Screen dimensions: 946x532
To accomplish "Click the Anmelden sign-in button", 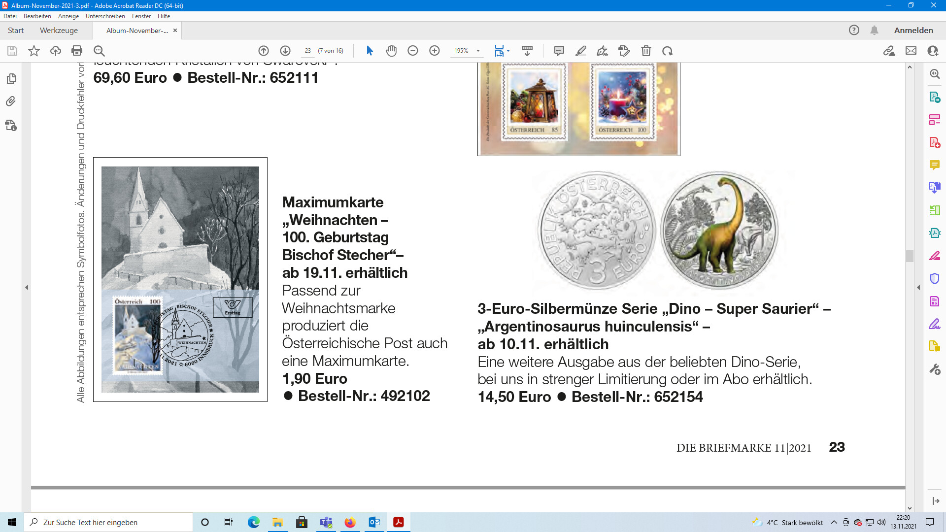I will point(913,31).
